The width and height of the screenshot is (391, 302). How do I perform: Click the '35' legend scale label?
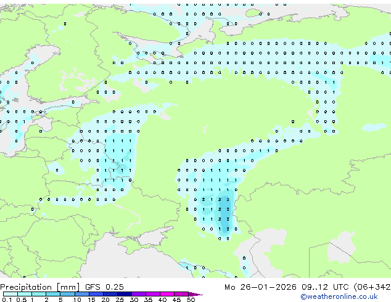(x=148, y=300)
